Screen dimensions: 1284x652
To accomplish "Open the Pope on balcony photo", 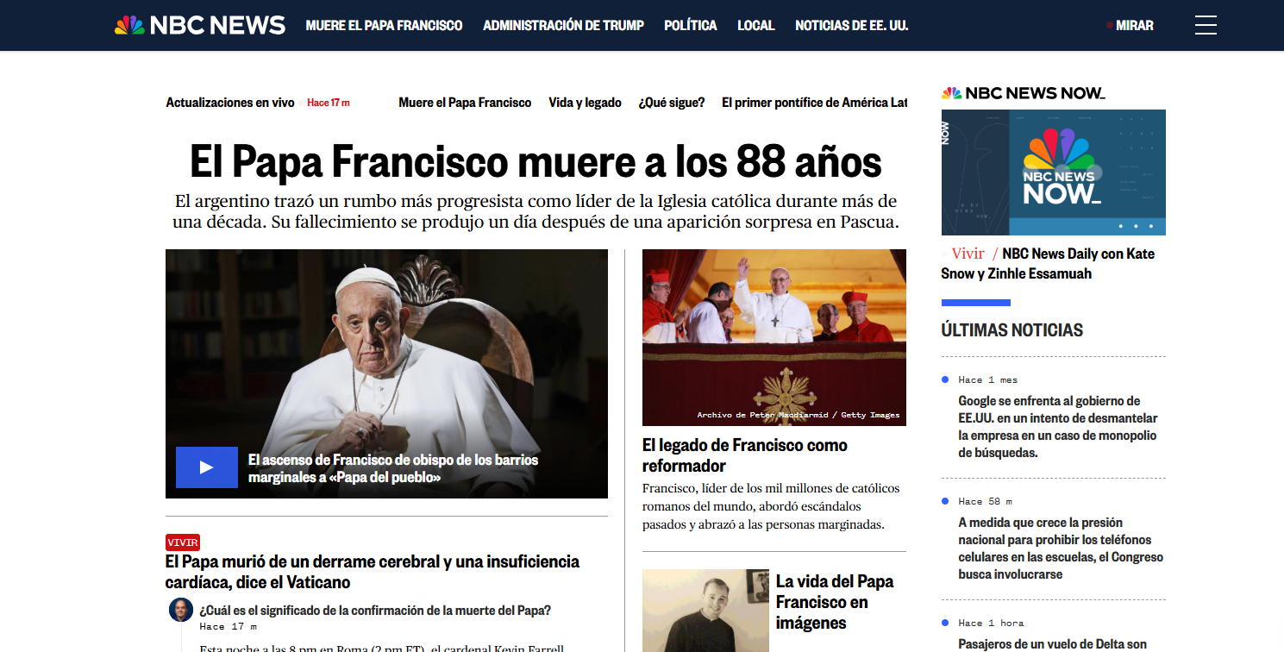I will pyautogui.click(x=774, y=337).
